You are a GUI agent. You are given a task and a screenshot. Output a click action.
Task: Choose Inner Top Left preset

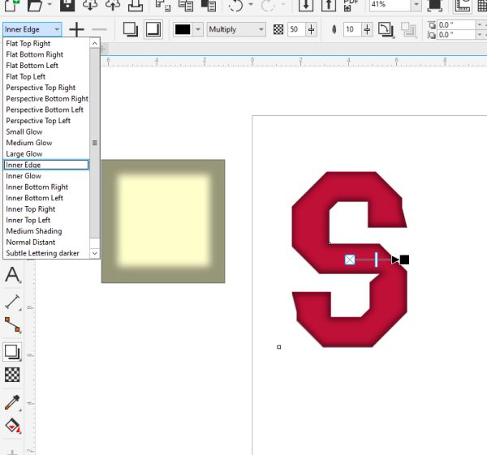tap(46, 220)
